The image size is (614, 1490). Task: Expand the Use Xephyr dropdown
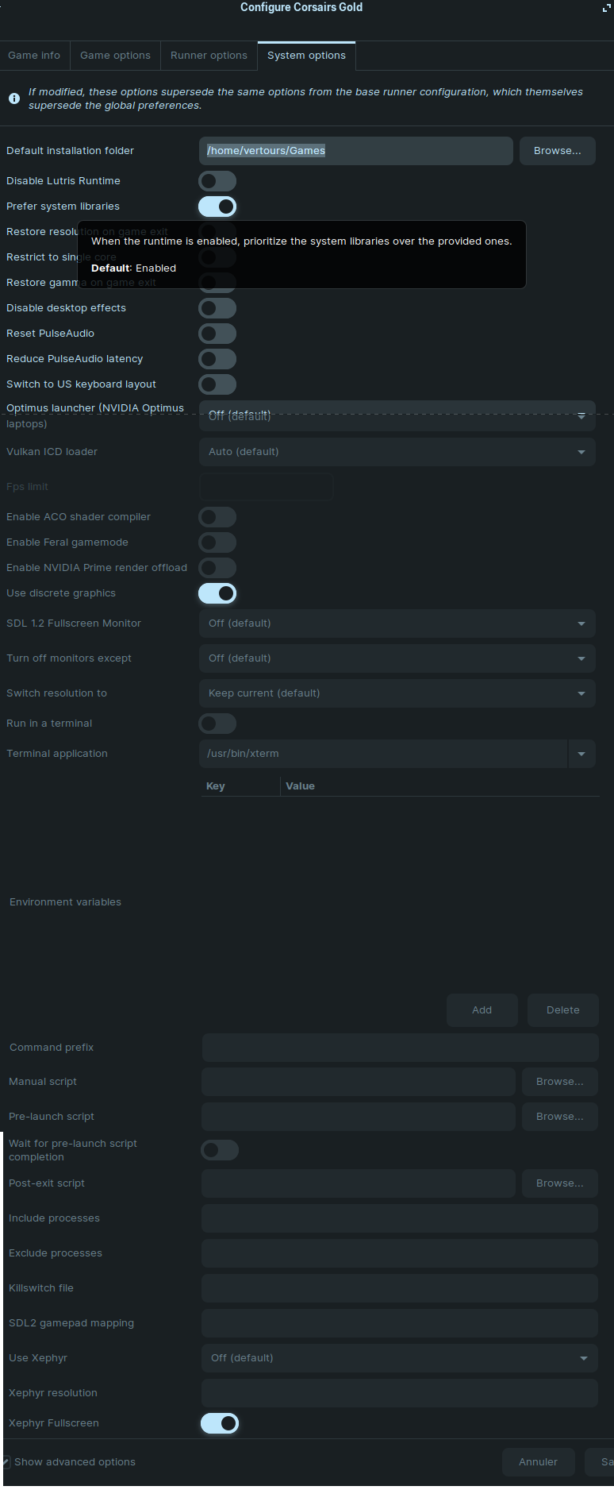pyautogui.click(x=398, y=1358)
